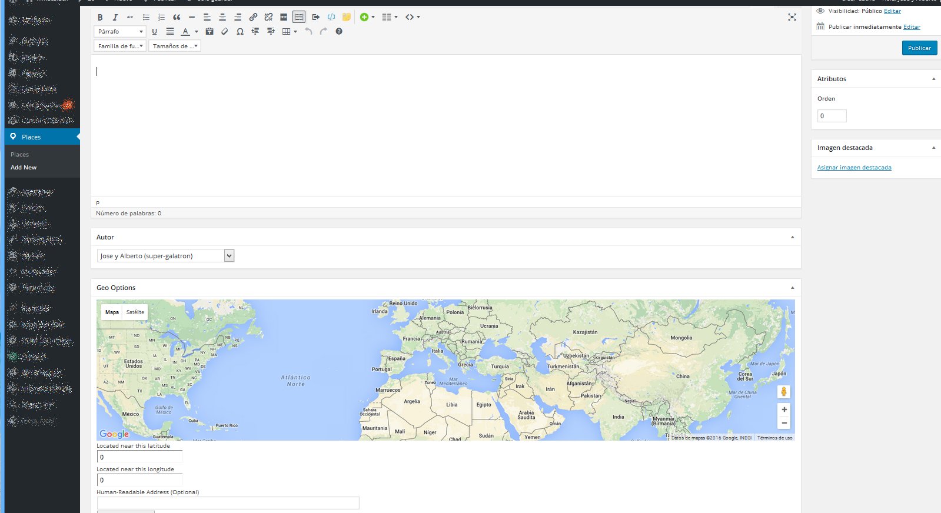Insert or edit link
This screenshot has height=513, width=941.
(253, 17)
